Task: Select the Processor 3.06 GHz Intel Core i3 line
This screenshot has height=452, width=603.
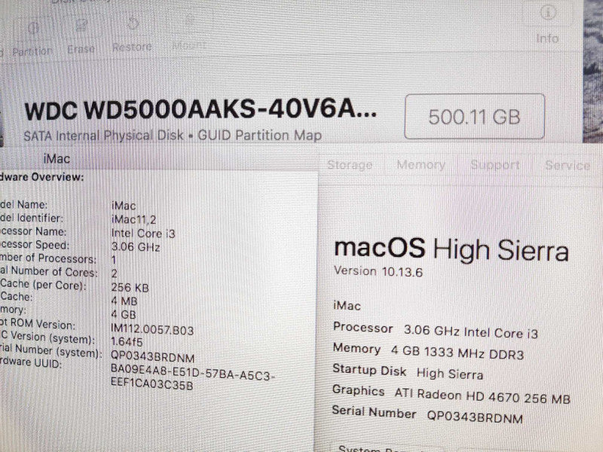Action: [436, 330]
